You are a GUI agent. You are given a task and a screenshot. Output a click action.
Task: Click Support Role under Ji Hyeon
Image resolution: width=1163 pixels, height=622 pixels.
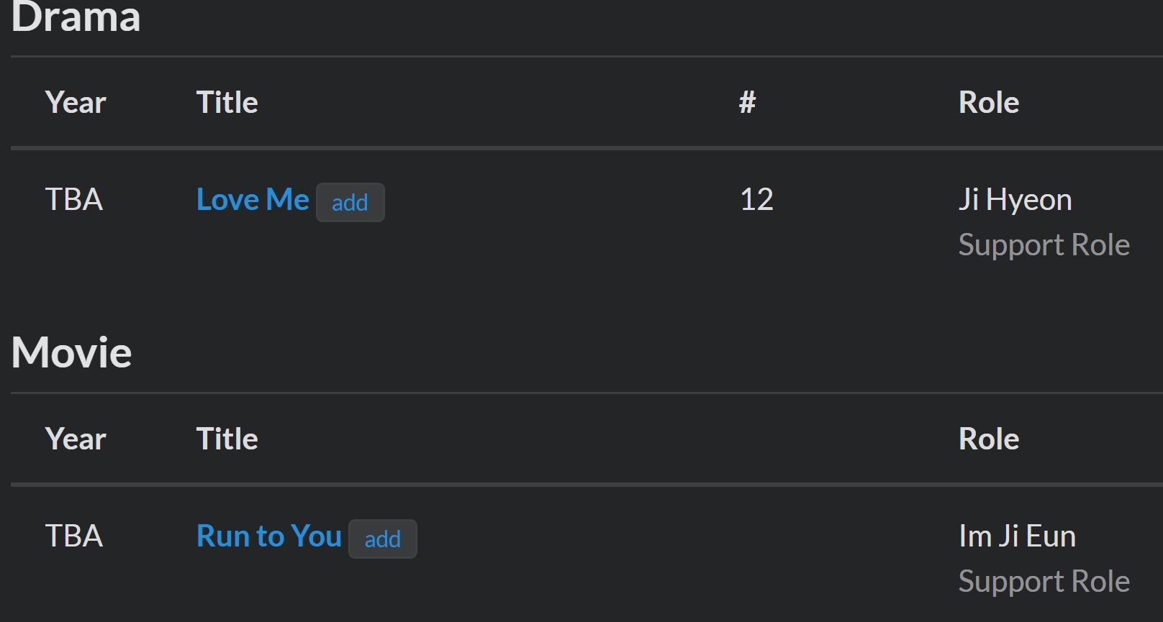(1044, 245)
